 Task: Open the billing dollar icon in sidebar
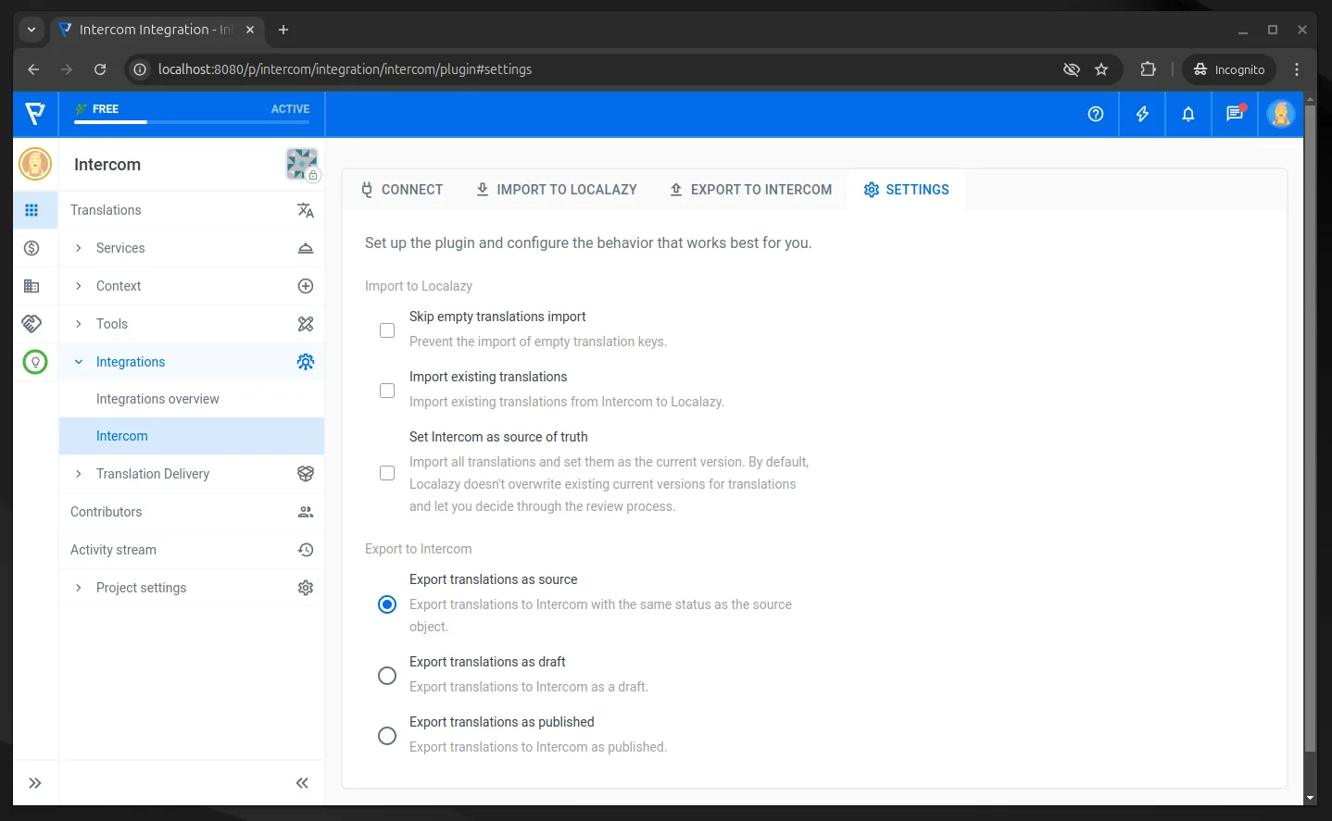pyautogui.click(x=31, y=248)
